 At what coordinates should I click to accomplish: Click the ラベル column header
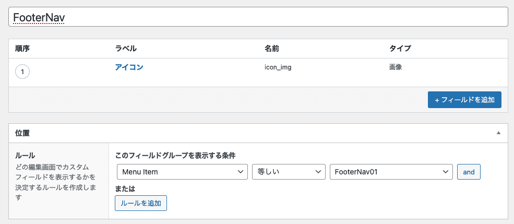(126, 49)
